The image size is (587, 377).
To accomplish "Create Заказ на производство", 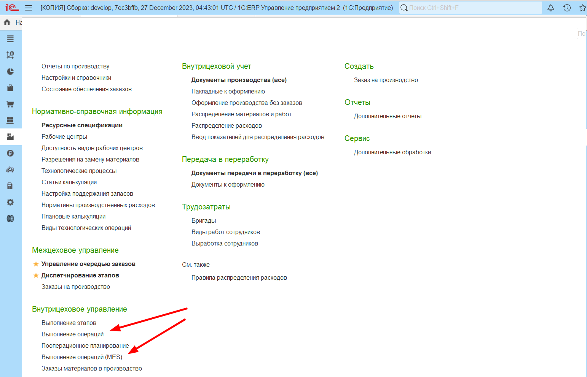I will tap(386, 80).
